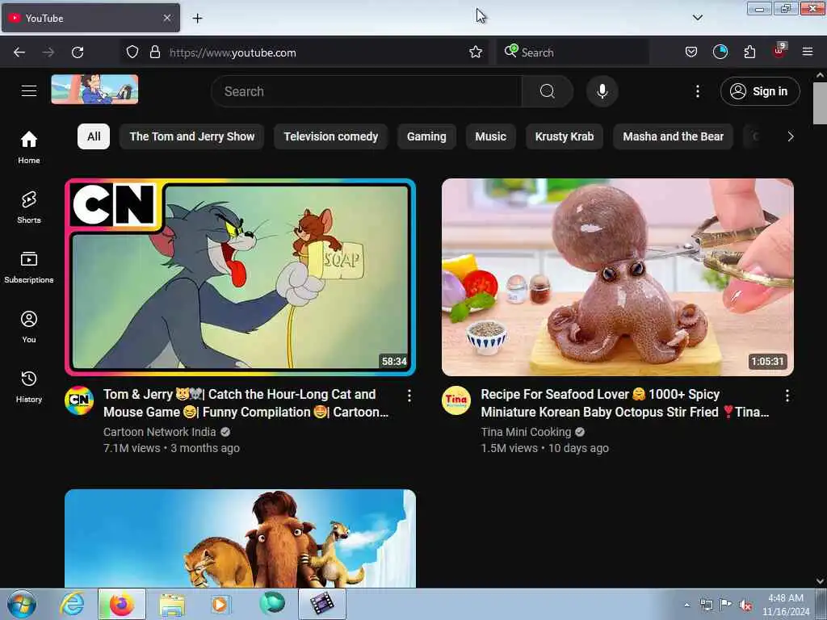Open Firefox application hamburger menu
This screenshot has height=620, width=827.
click(x=808, y=52)
